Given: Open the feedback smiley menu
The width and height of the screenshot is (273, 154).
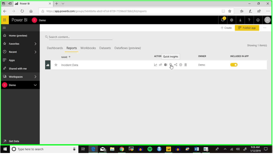Looking at the screenshot, I should (x=258, y=20).
